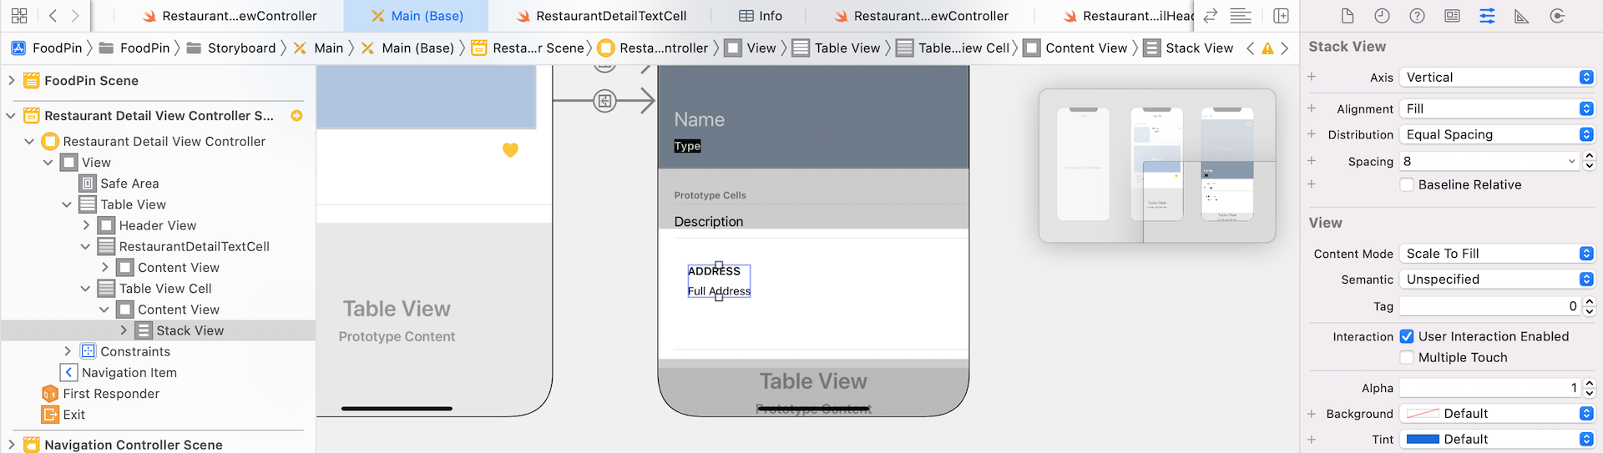Image resolution: width=1603 pixels, height=453 pixels.
Task: Open the Restaurant...ilHea tab
Action: (x=1128, y=16)
